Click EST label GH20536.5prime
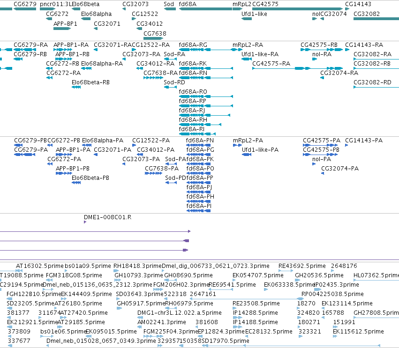 point(319,275)
